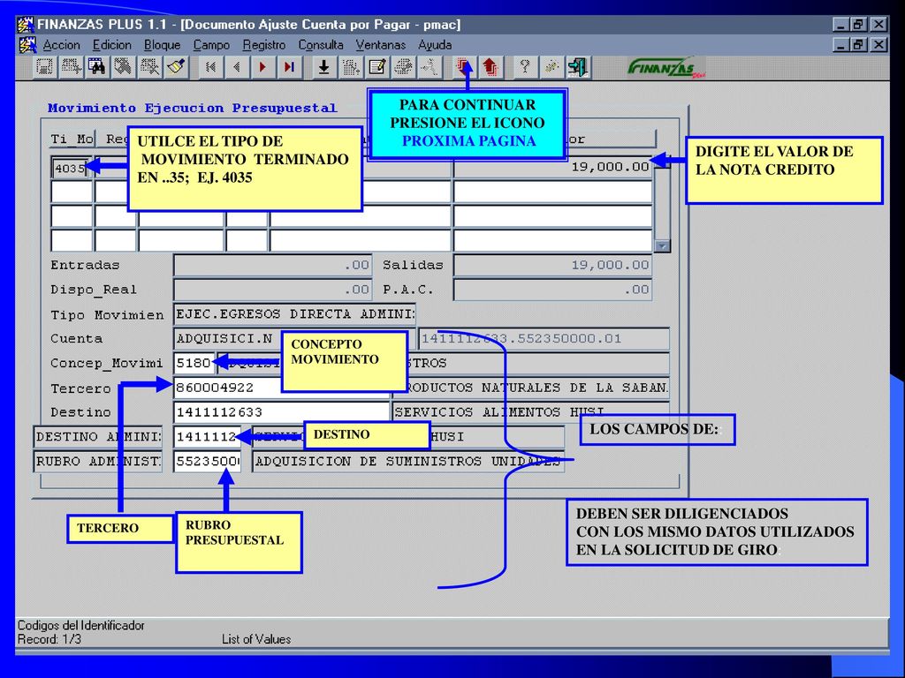Click the first toolbar icon with dotted frame
The width and height of the screenshot is (905, 678).
[x=44, y=67]
